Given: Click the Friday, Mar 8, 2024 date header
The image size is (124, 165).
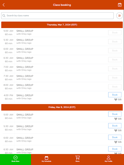Looking at the screenshot, I should [x=62, y=107].
